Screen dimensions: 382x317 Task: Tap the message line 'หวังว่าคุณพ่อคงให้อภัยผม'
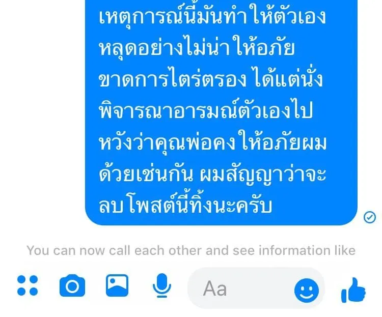point(212,141)
